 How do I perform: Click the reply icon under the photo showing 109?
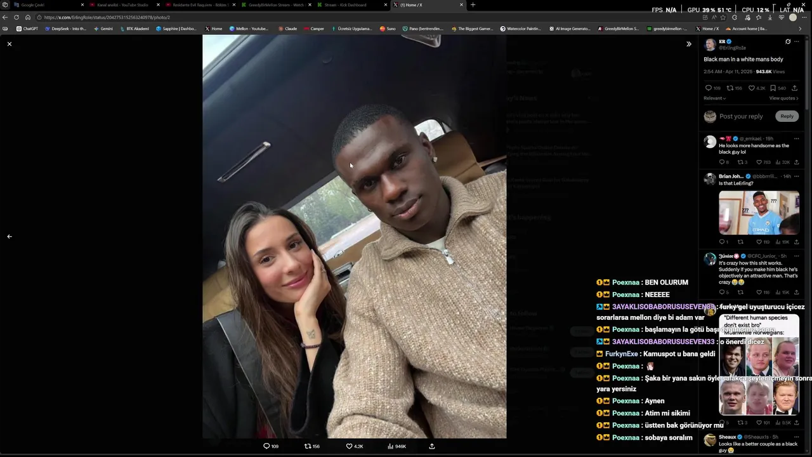pyautogui.click(x=271, y=446)
